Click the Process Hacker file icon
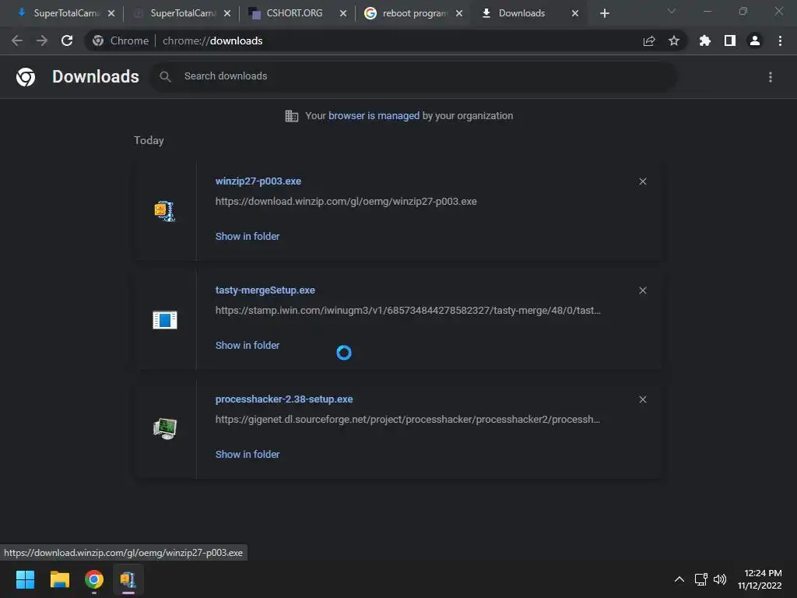Screen dimensions: 797x598 tap(165, 429)
